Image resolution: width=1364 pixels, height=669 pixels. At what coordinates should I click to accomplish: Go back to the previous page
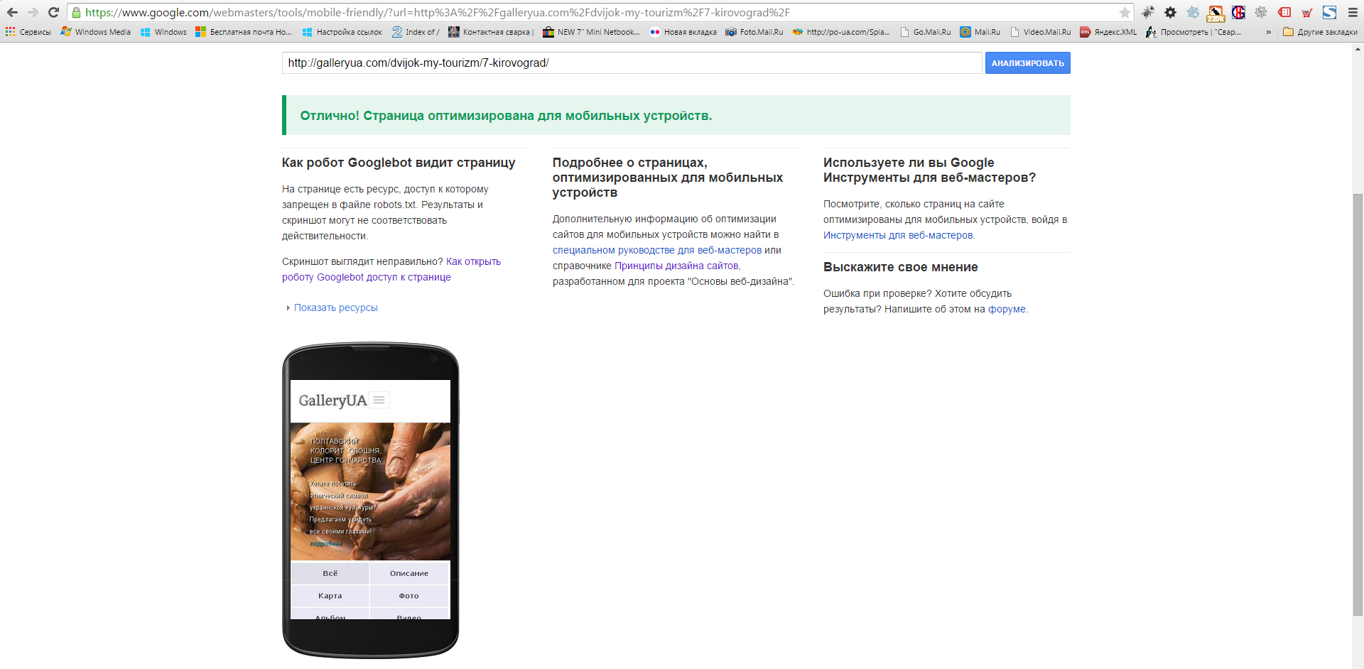click(x=12, y=12)
